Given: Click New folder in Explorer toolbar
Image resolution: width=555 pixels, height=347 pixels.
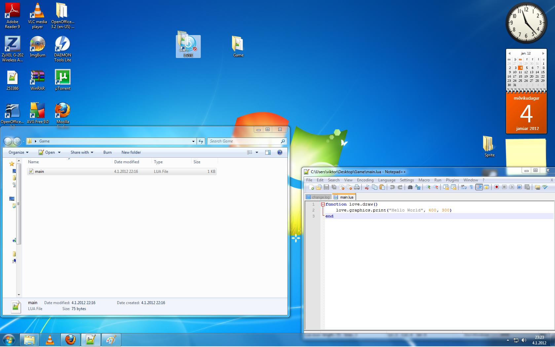Looking at the screenshot, I should [131, 152].
